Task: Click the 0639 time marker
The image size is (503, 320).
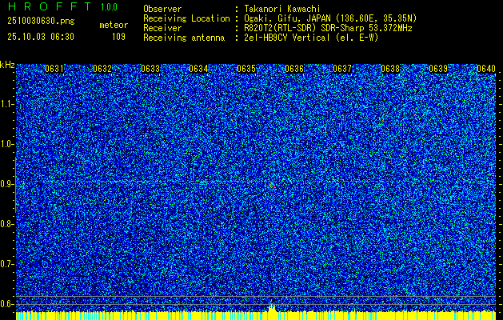Action: tap(438, 69)
